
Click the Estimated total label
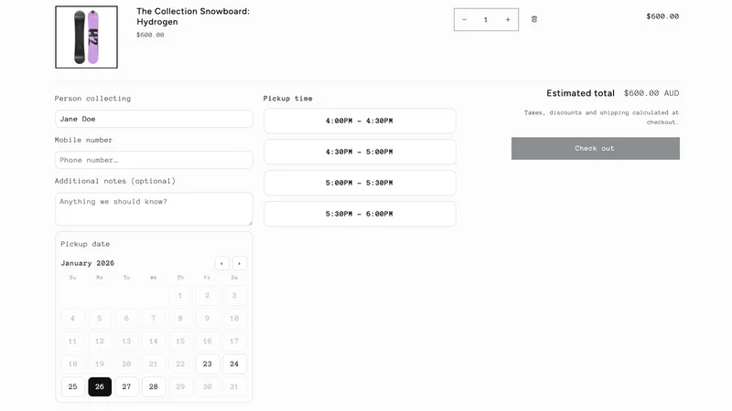(580, 93)
